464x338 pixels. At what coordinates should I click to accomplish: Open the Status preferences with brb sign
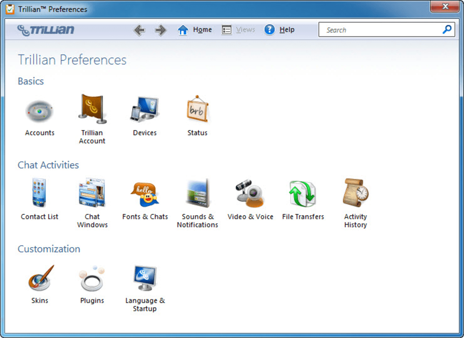pyautogui.click(x=197, y=116)
